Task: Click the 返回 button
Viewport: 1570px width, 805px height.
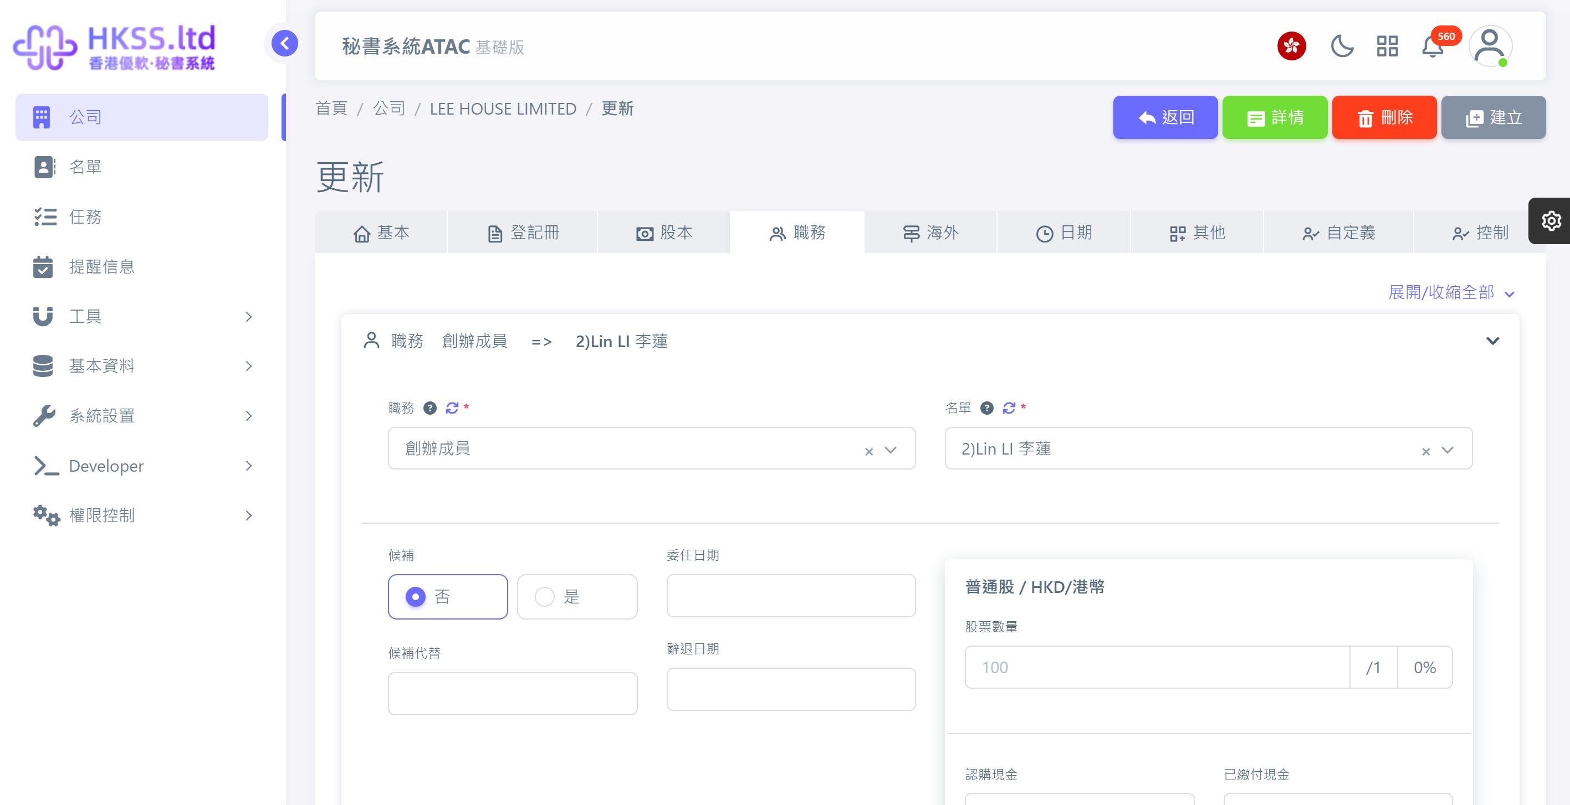Action: pos(1165,117)
